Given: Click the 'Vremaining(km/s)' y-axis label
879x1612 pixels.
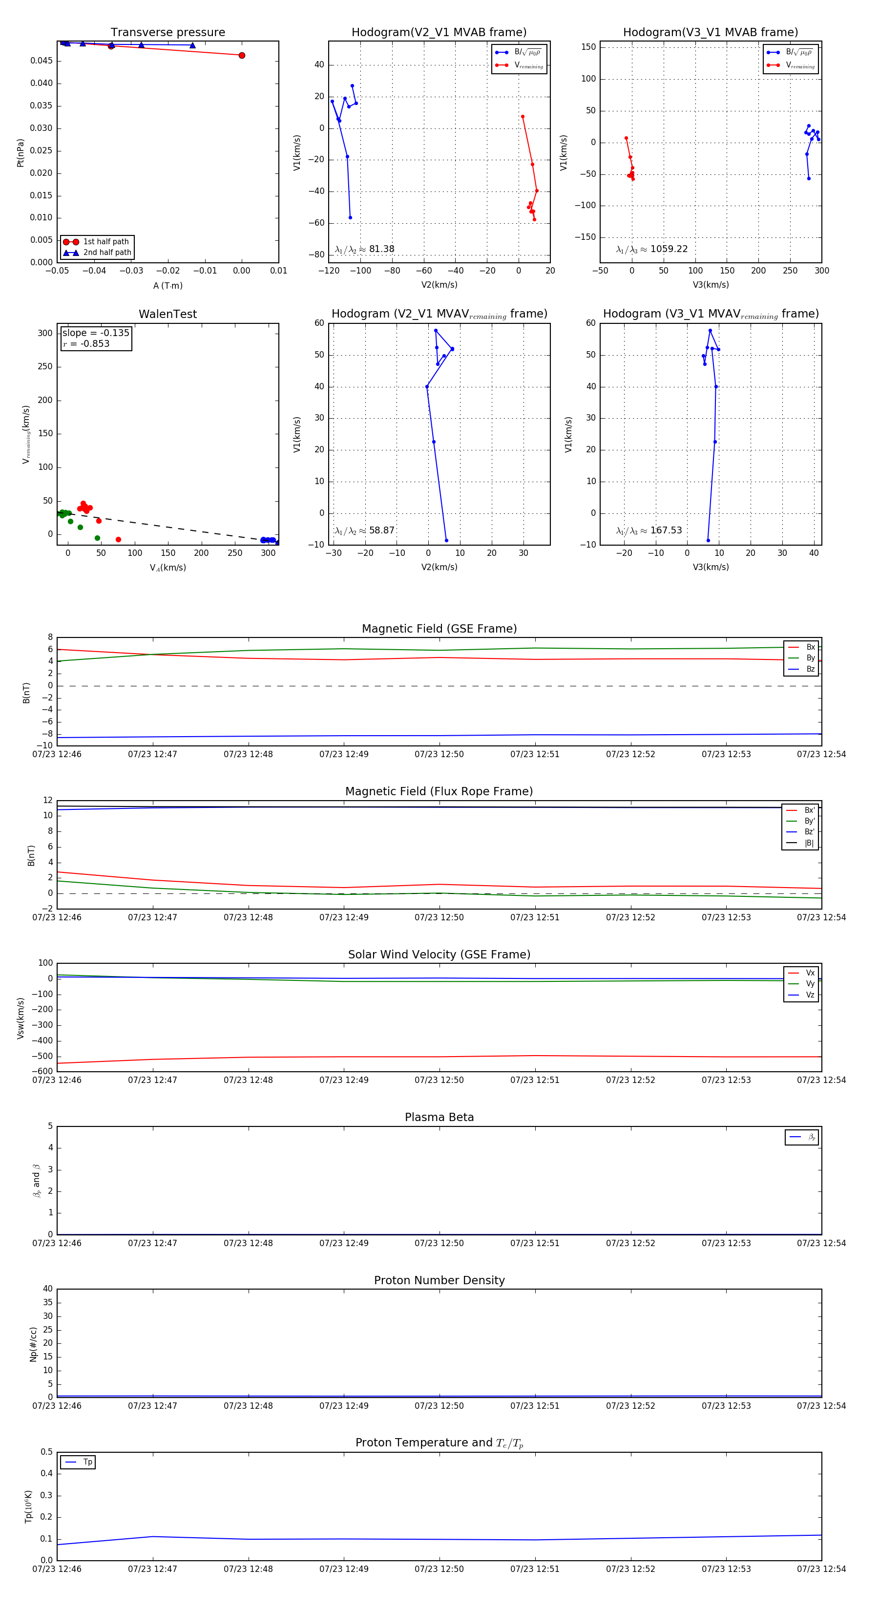Looking at the screenshot, I should coord(26,434).
